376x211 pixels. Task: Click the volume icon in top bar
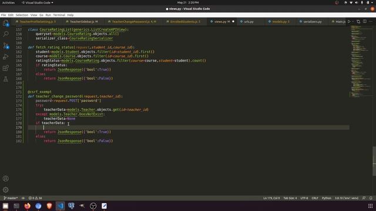(357, 2)
